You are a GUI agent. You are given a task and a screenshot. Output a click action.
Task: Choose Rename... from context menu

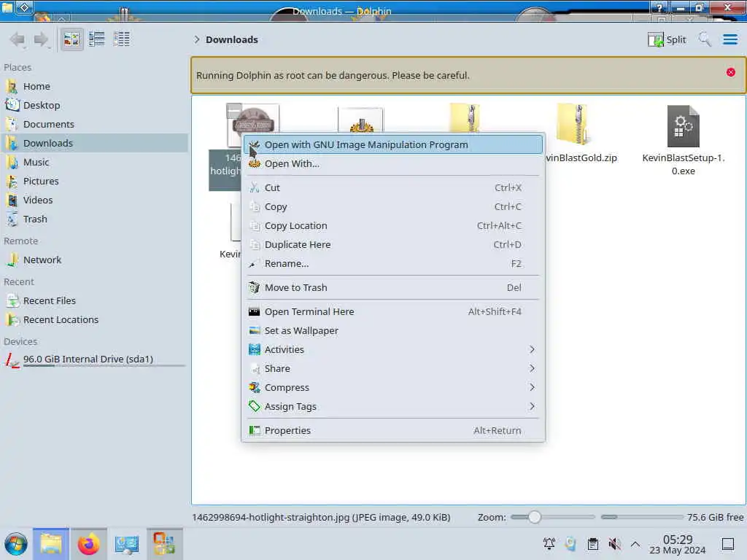click(393, 264)
